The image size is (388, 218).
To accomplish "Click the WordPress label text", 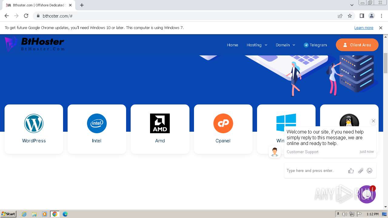I will [x=34, y=140].
